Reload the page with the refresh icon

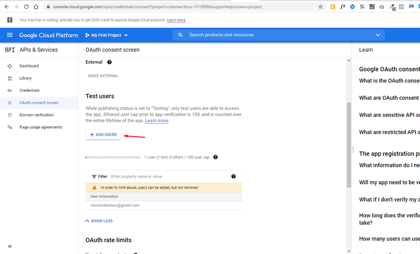(x=26, y=7)
